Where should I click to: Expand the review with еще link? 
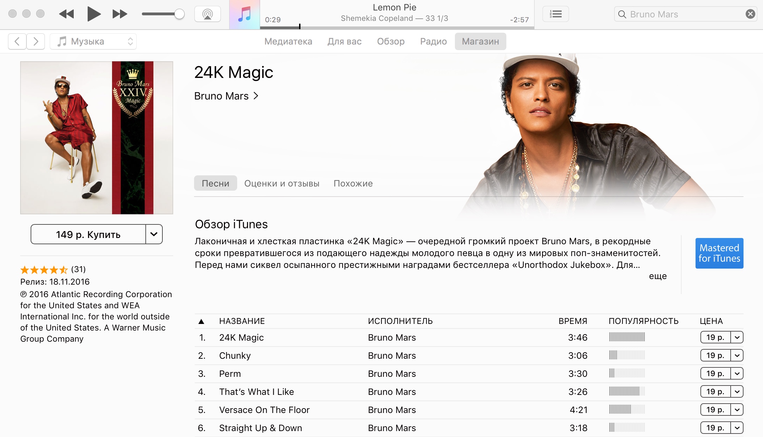(x=658, y=276)
